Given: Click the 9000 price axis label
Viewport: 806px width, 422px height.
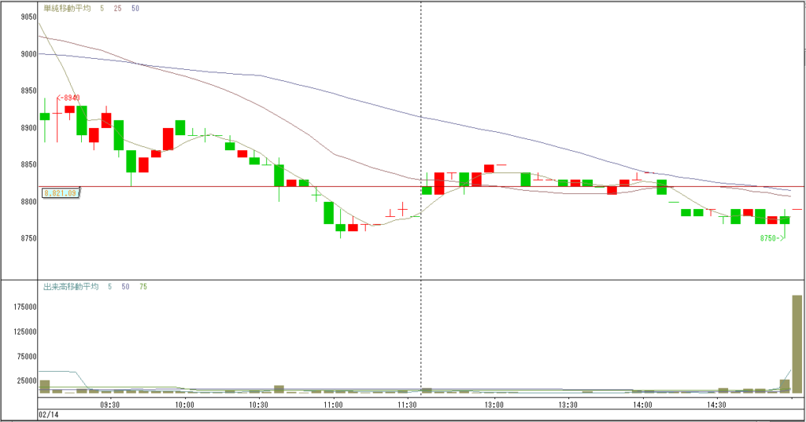Looking at the screenshot, I should (x=29, y=54).
